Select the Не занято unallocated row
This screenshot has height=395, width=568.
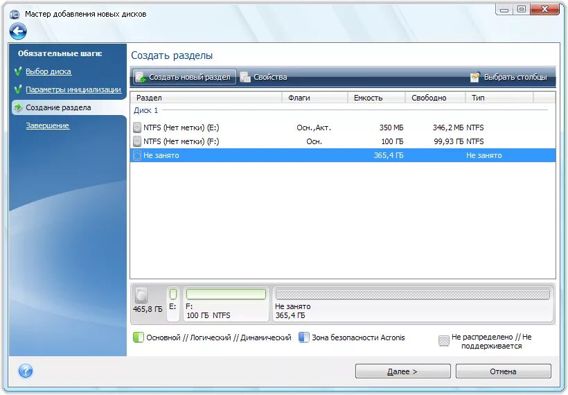click(x=343, y=155)
